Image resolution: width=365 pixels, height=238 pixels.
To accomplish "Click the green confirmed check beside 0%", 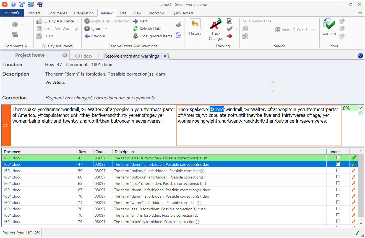I will click(361, 107).
